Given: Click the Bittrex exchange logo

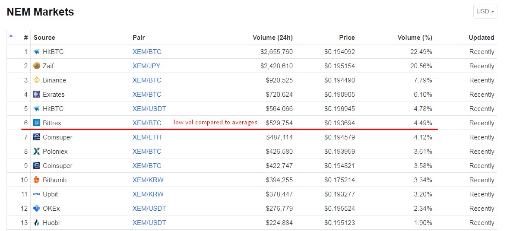Looking at the screenshot, I should pyautogui.click(x=37, y=123).
